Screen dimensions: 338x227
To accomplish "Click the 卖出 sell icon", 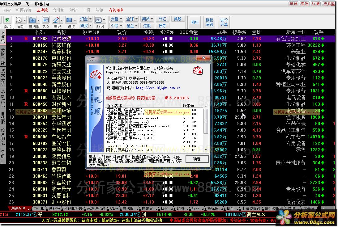I will [7, 20].
